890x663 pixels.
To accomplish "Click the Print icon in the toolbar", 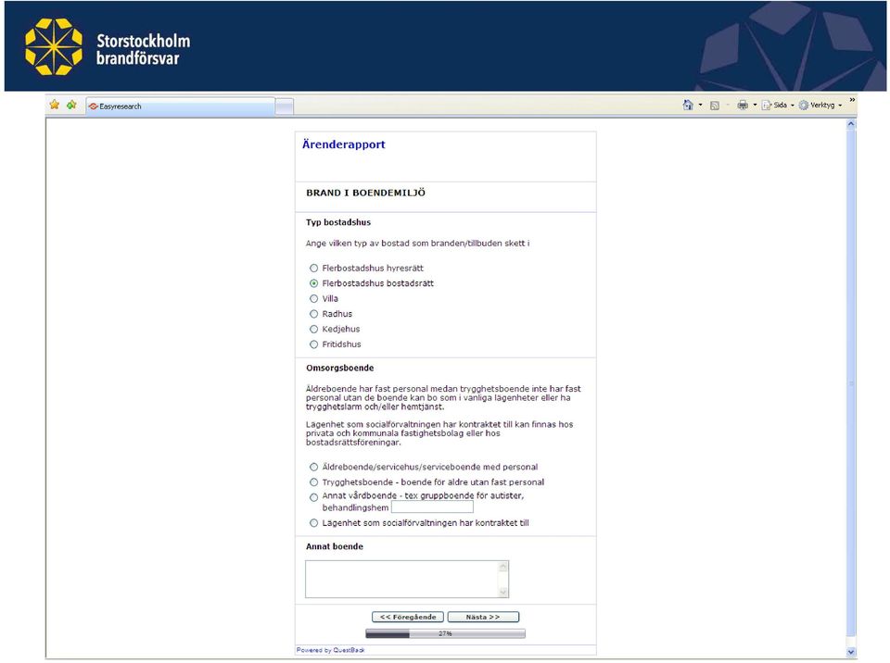I will (743, 105).
